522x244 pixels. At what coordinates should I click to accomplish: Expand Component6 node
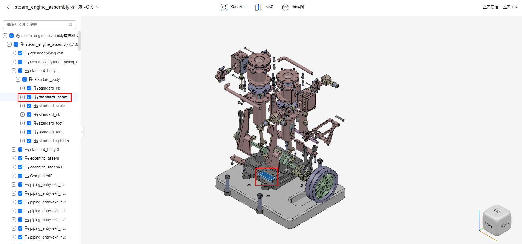pyautogui.click(x=14, y=176)
